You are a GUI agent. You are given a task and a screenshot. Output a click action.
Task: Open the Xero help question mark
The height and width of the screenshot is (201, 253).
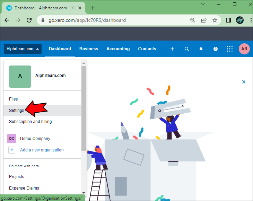coord(216,49)
